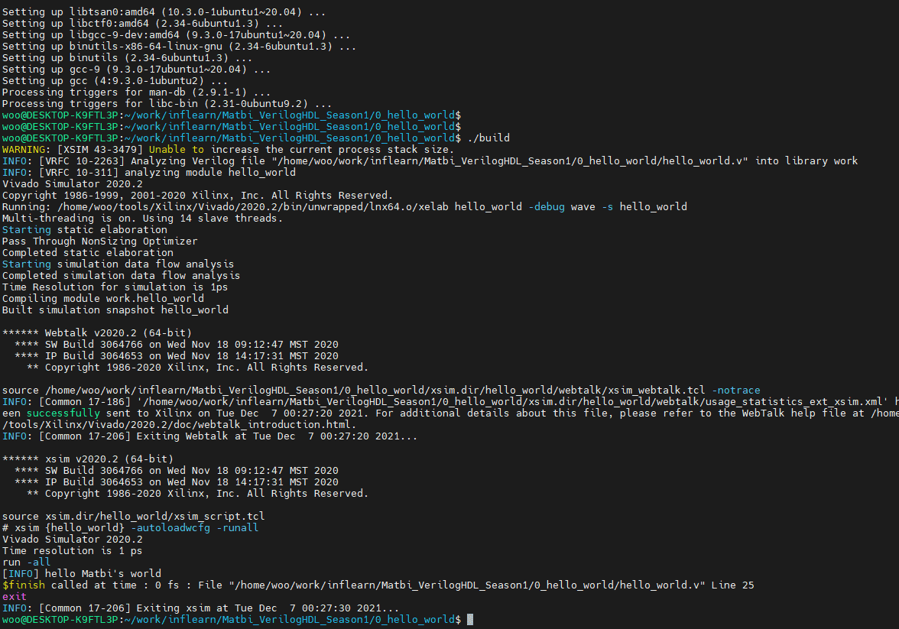899x629 pixels.
Task: Click the "./build" command on the prompt line
Action: pos(488,138)
